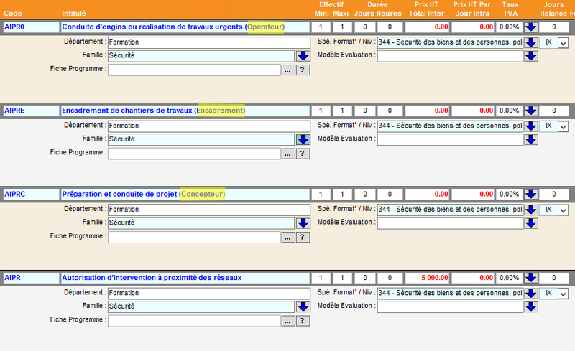
Task: Expand the IX level dropdown for AIPRC
Action: click(x=563, y=210)
